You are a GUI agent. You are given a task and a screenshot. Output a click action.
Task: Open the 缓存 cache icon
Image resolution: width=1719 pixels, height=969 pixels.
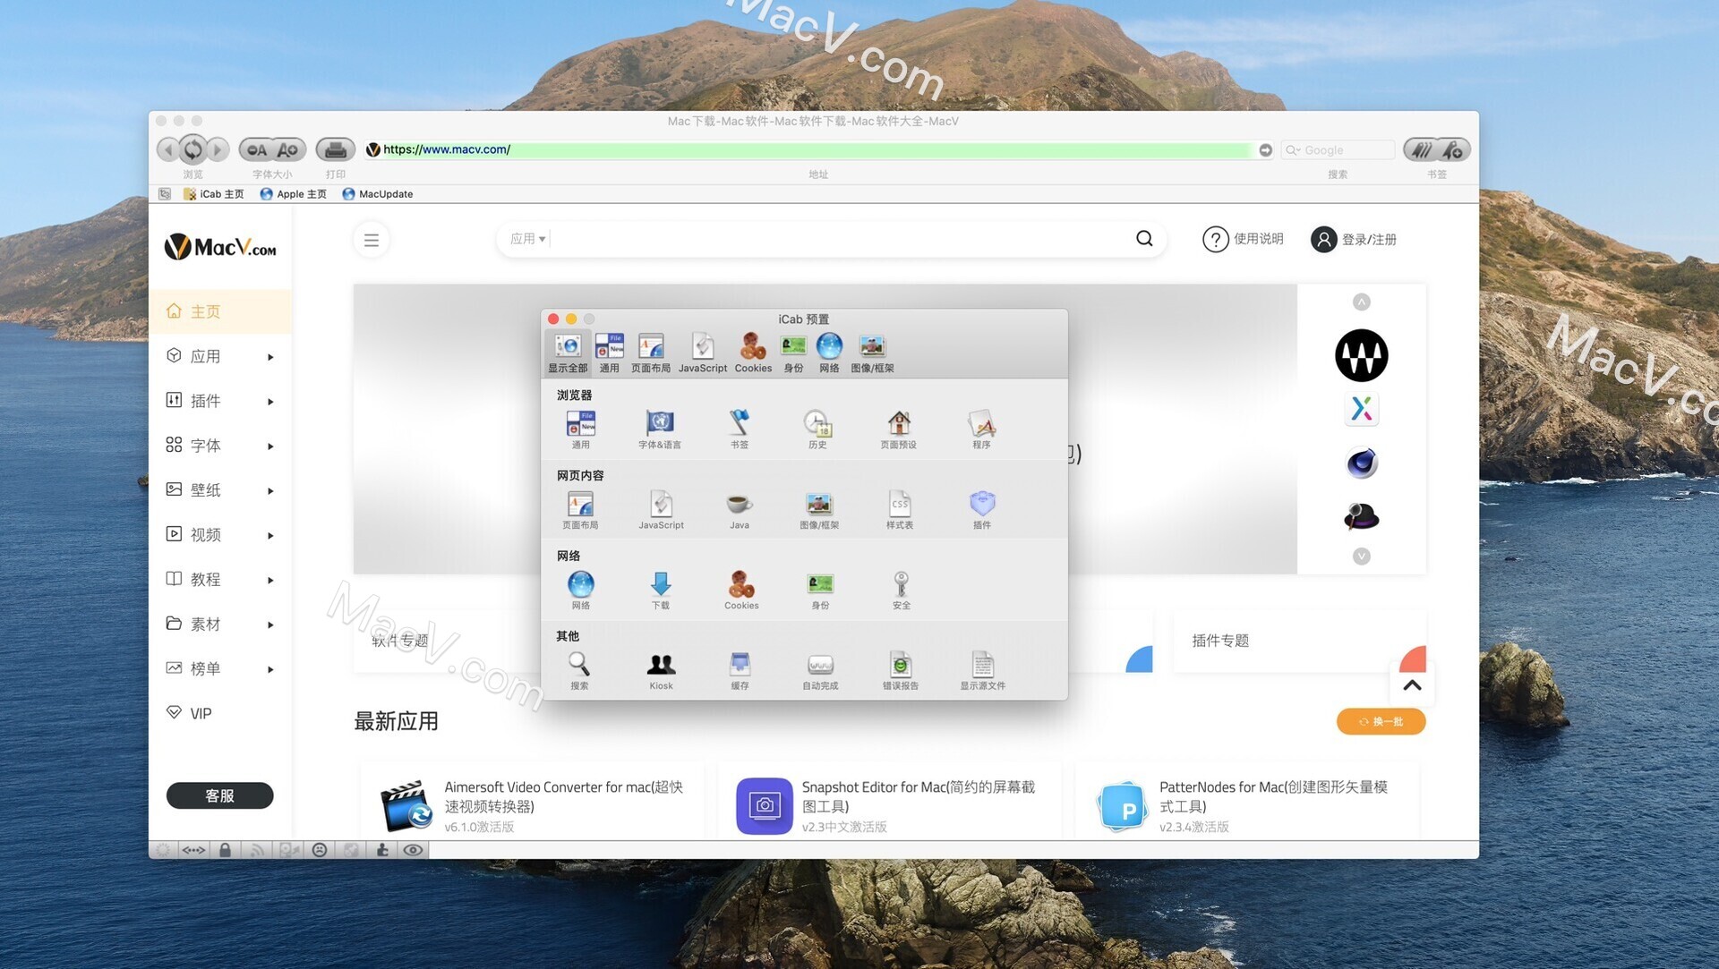(x=740, y=670)
